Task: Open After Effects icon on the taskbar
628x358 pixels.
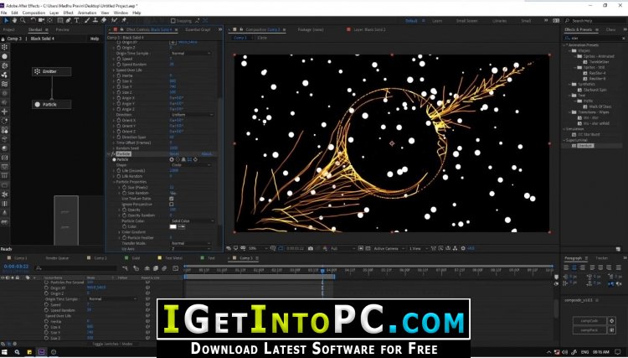Action: 41,352
